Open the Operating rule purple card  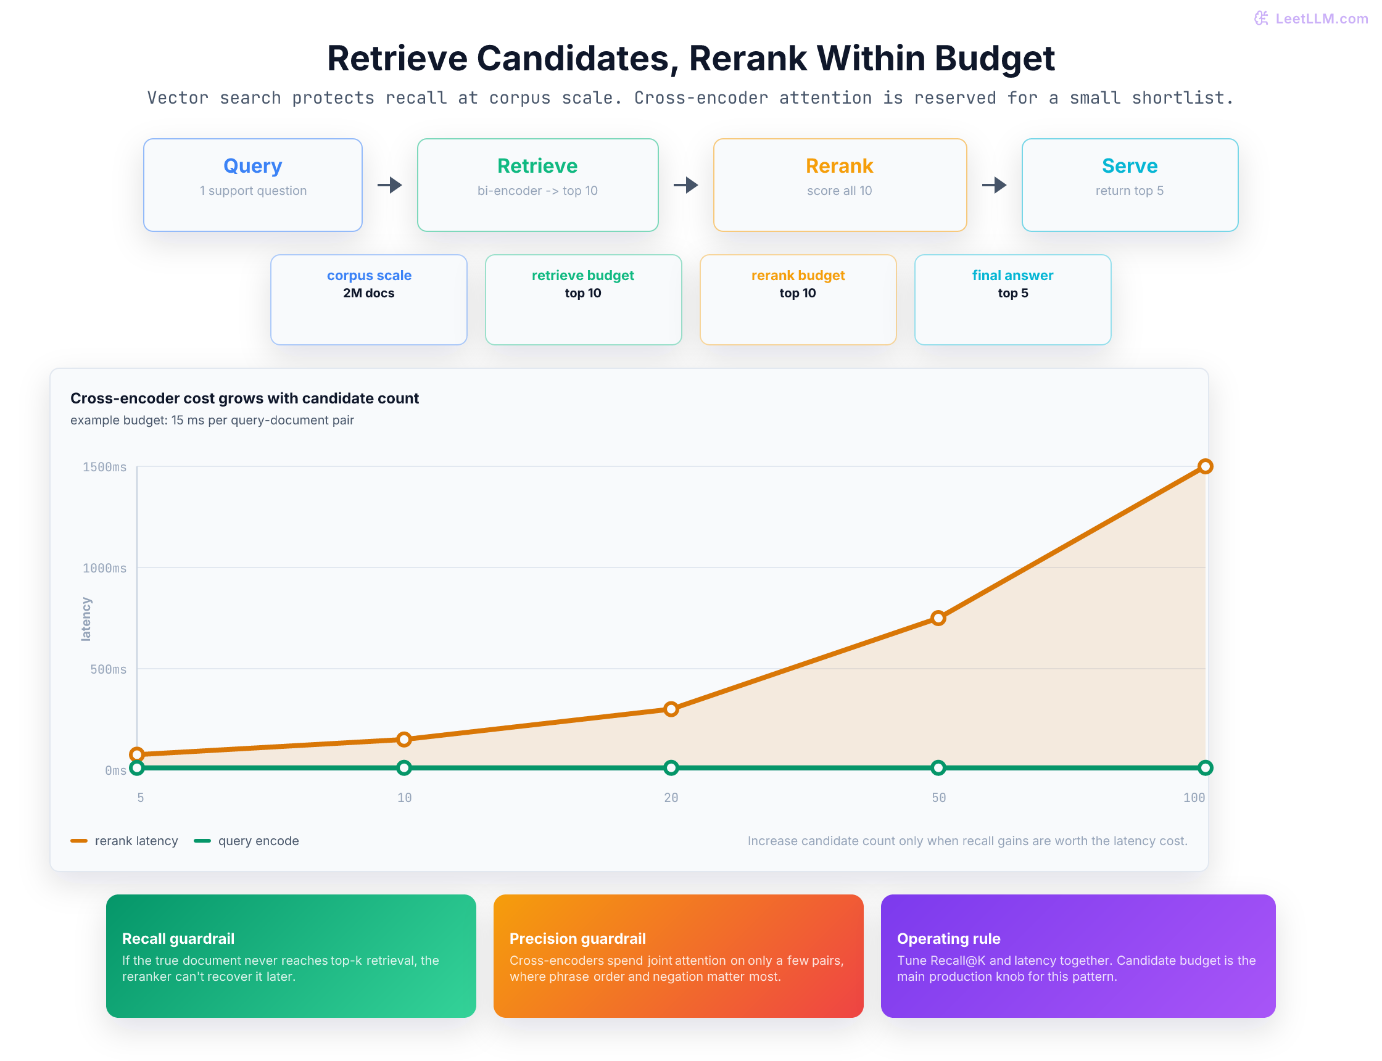coord(1078,956)
